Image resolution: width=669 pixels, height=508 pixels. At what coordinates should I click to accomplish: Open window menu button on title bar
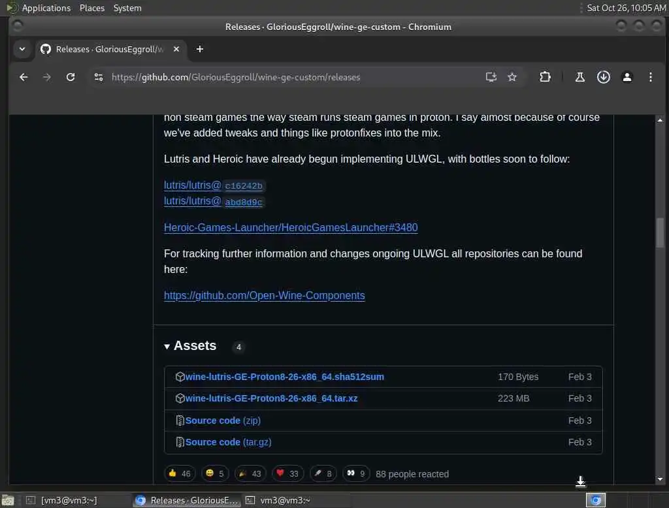(18, 27)
